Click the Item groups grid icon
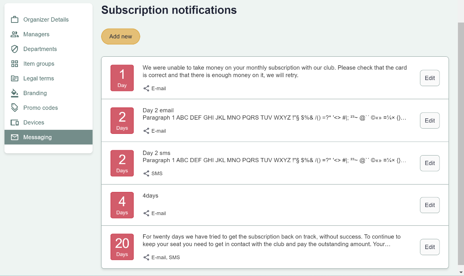 (15, 64)
